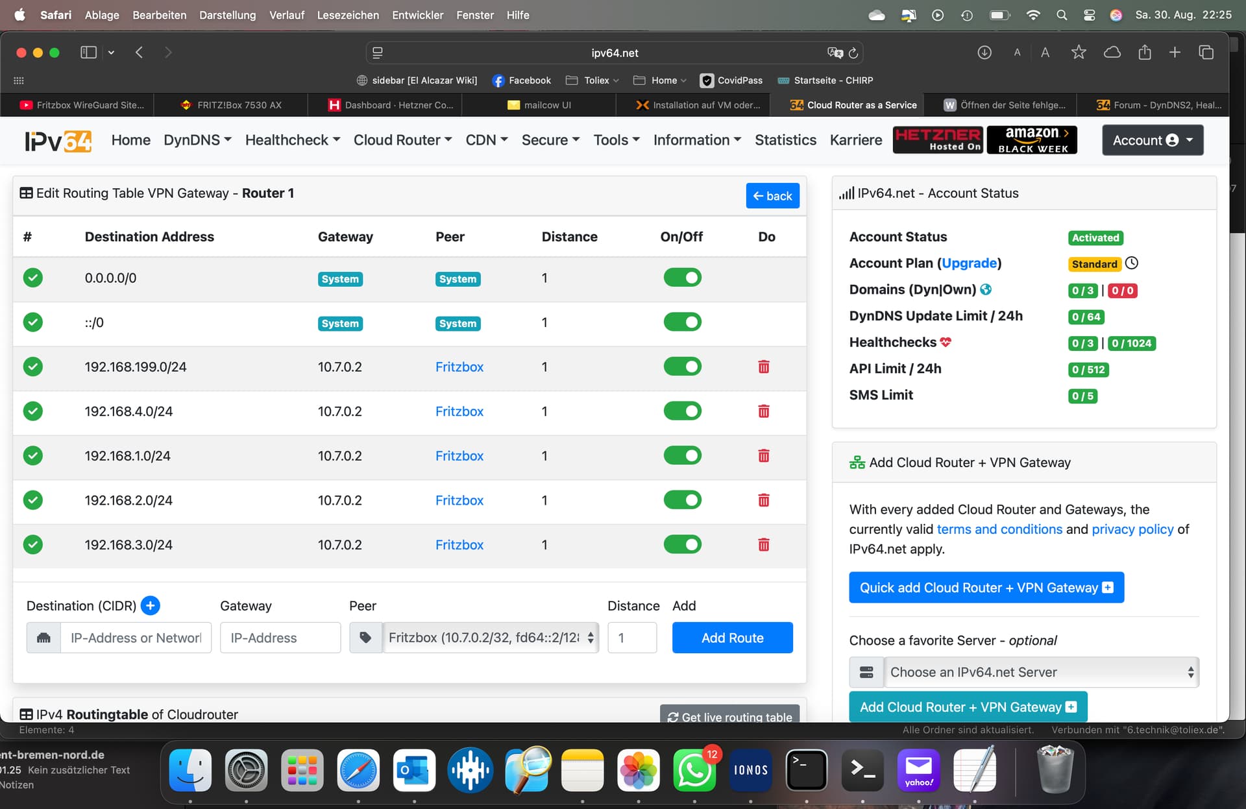Expand the Account dropdown button

coord(1152,140)
